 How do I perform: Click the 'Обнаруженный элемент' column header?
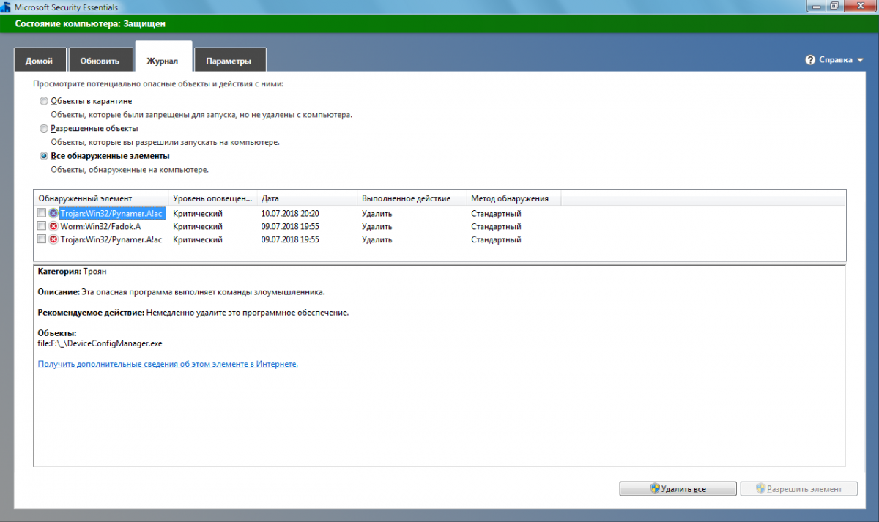[x=100, y=198]
